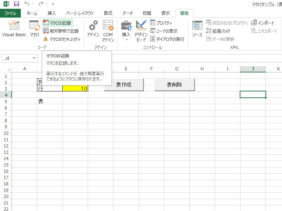
Task: Start recording with マクロの記録
Action: pyautogui.click(x=57, y=23)
